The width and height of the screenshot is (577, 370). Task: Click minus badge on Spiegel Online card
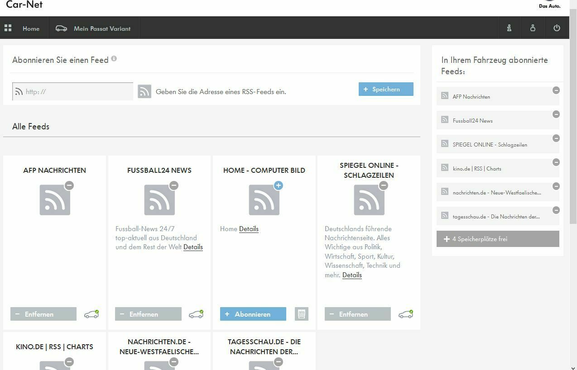[x=384, y=185]
